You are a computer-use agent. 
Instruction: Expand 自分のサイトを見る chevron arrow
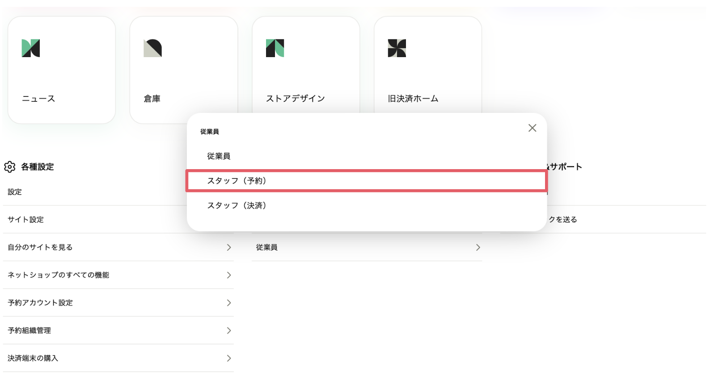pos(229,247)
